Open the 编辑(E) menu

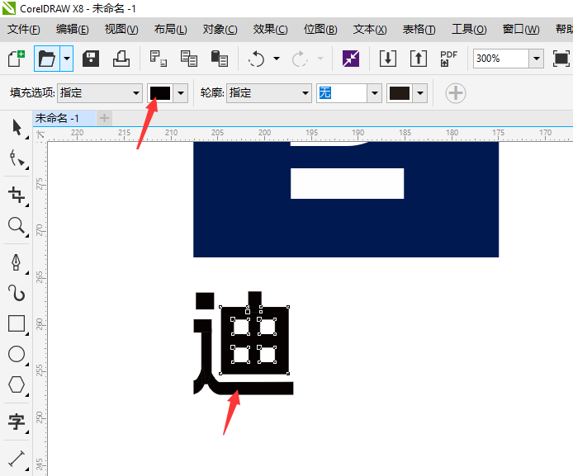tap(73, 29)
